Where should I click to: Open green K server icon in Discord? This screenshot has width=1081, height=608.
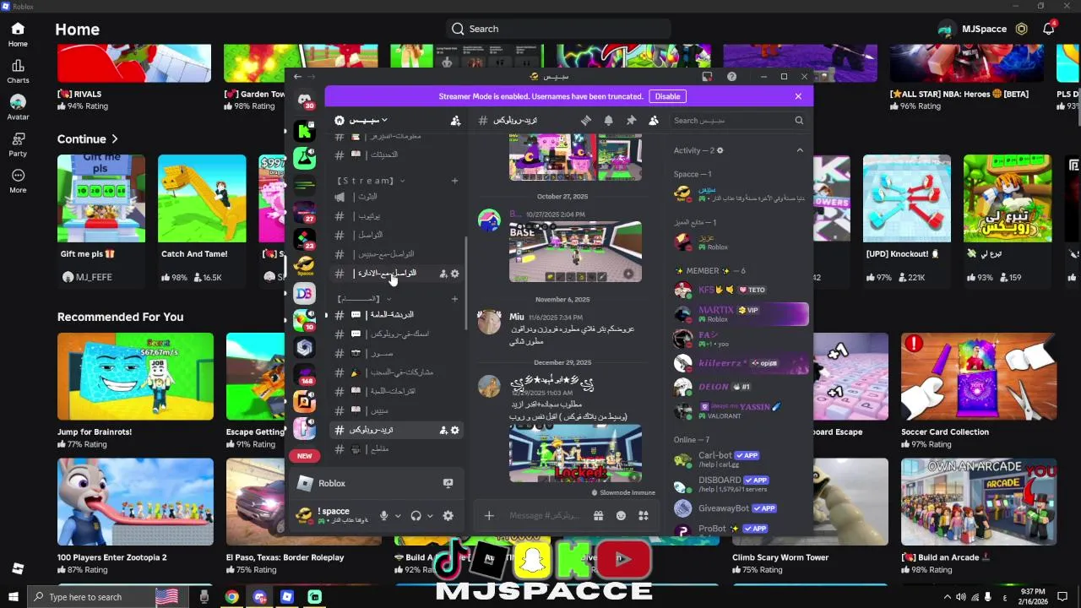[x=304, y=131]
